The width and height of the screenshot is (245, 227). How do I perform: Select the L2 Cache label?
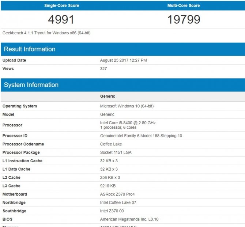(x=11, y=178)
